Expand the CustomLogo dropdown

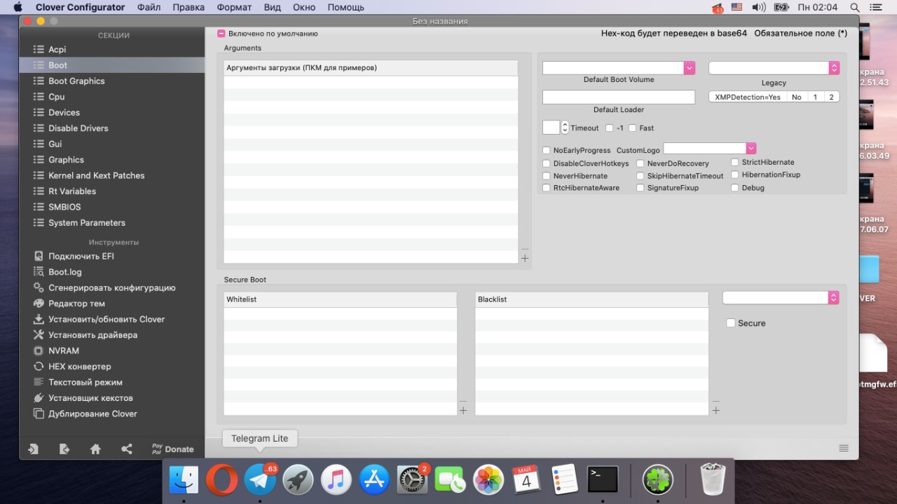tap(751, 149)
